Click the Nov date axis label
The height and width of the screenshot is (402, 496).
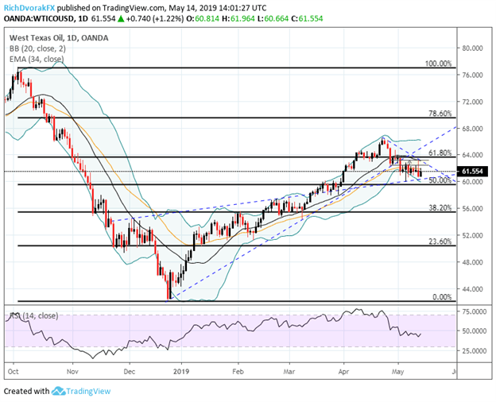72,371
